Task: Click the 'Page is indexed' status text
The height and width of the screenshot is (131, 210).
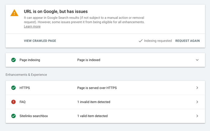Action: (x=88, y=60)
